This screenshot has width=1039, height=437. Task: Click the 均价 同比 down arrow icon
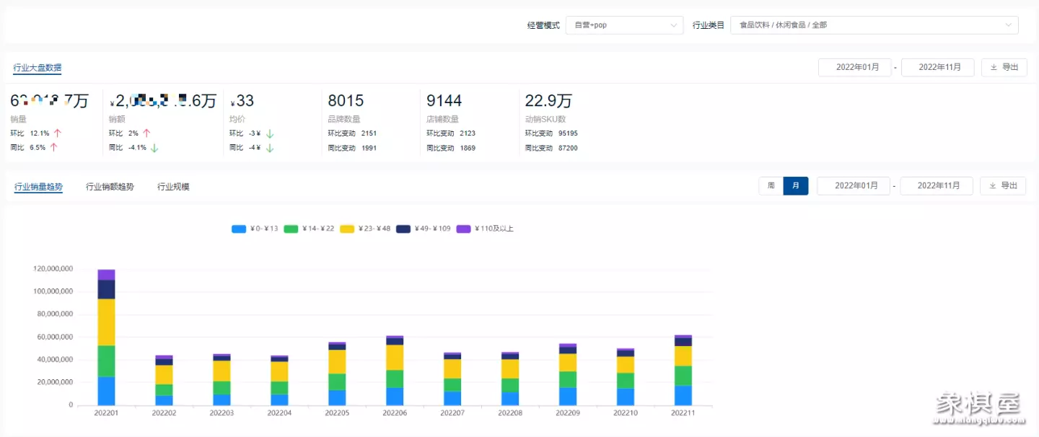click(x=269, y=148)
